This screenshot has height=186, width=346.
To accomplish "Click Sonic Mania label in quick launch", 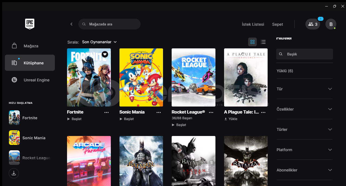I will pyautogui.click(x=34, y=138).
